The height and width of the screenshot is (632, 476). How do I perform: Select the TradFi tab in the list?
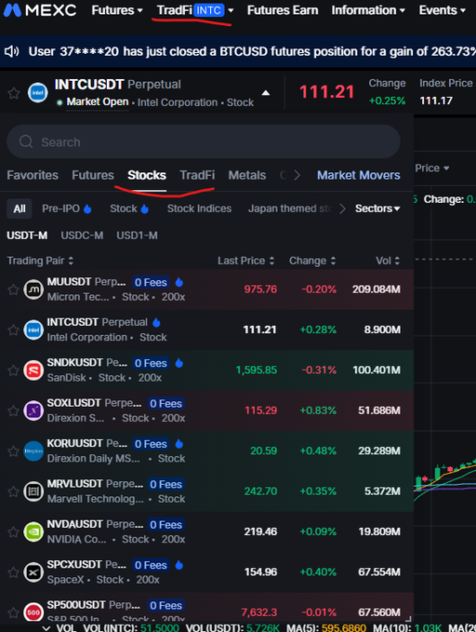[x=197, y=175]
